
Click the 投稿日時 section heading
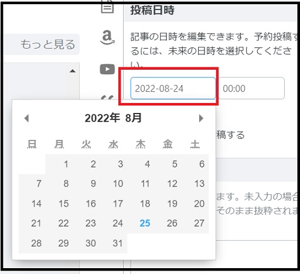point(152,10)
